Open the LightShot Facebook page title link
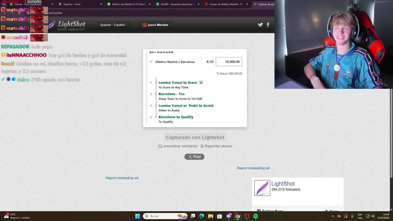The image size is (393, 221). pyautogui.click(x=283, y=184)
